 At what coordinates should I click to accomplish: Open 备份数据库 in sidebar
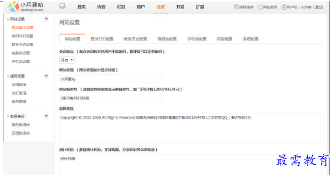tap(21, 125)
